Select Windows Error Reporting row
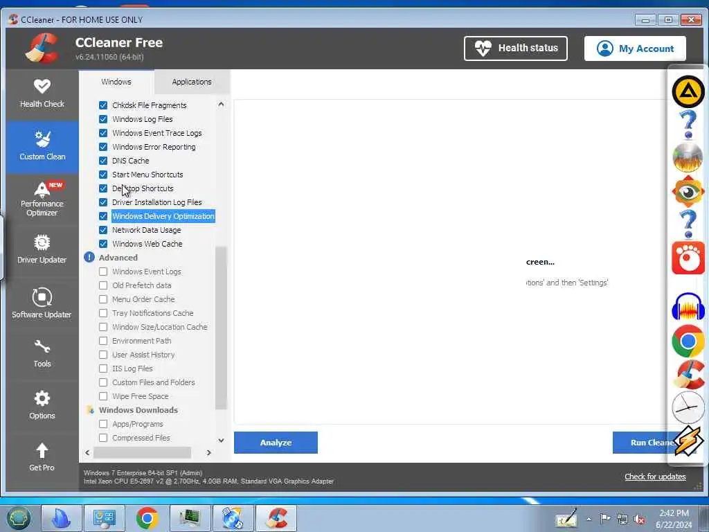 click(x=154, y=147)
